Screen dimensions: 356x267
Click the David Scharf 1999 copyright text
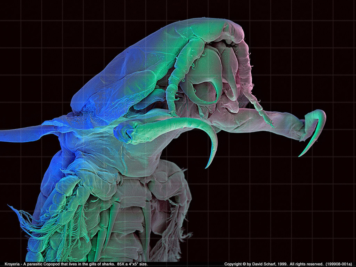[x=288, y=264]
